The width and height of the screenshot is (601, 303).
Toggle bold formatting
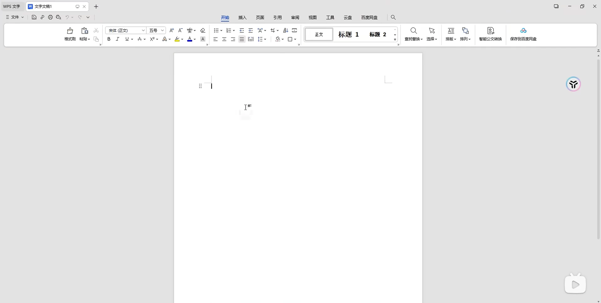tap(109, 39)
